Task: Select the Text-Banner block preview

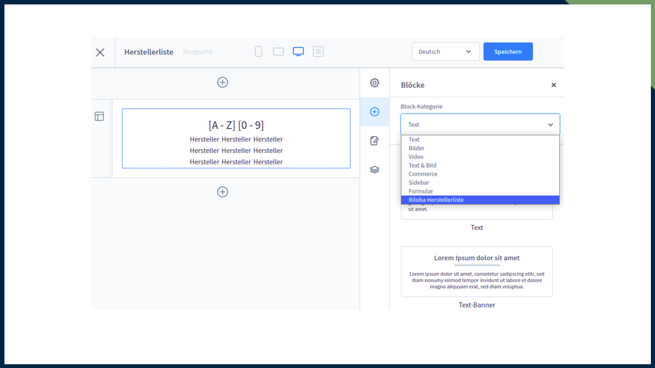Action: click(477, 272)
